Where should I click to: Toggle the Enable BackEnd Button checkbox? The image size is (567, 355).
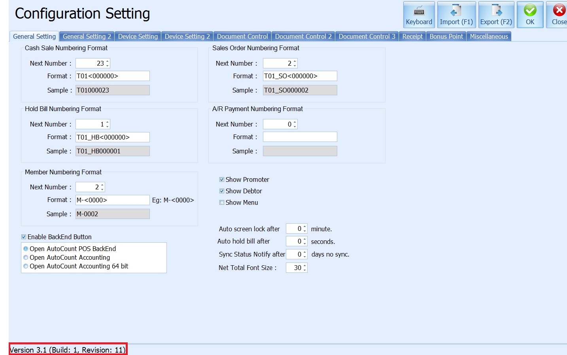[24, 237]
